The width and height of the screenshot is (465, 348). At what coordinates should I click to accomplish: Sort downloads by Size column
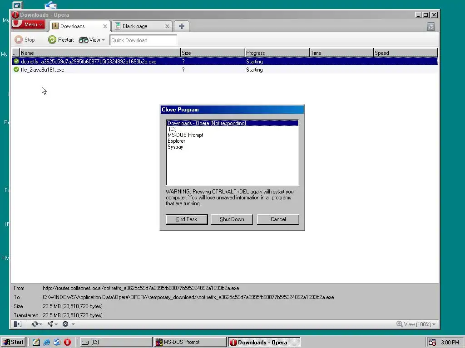pos(213,53)
